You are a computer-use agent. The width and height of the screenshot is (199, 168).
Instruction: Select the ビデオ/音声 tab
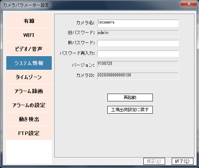click(x=29, y=49)
